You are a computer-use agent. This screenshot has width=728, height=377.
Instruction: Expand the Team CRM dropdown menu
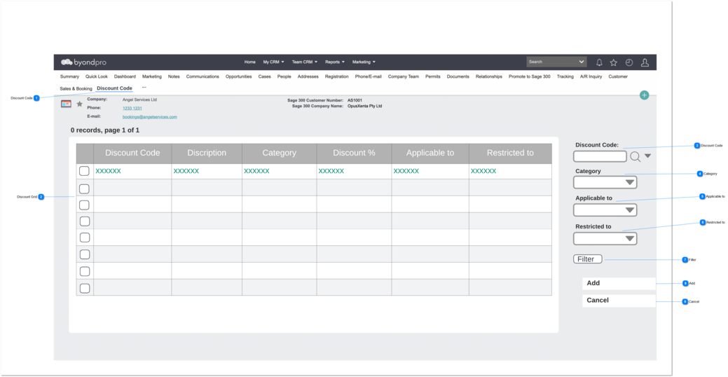click(x=305, y=62)
